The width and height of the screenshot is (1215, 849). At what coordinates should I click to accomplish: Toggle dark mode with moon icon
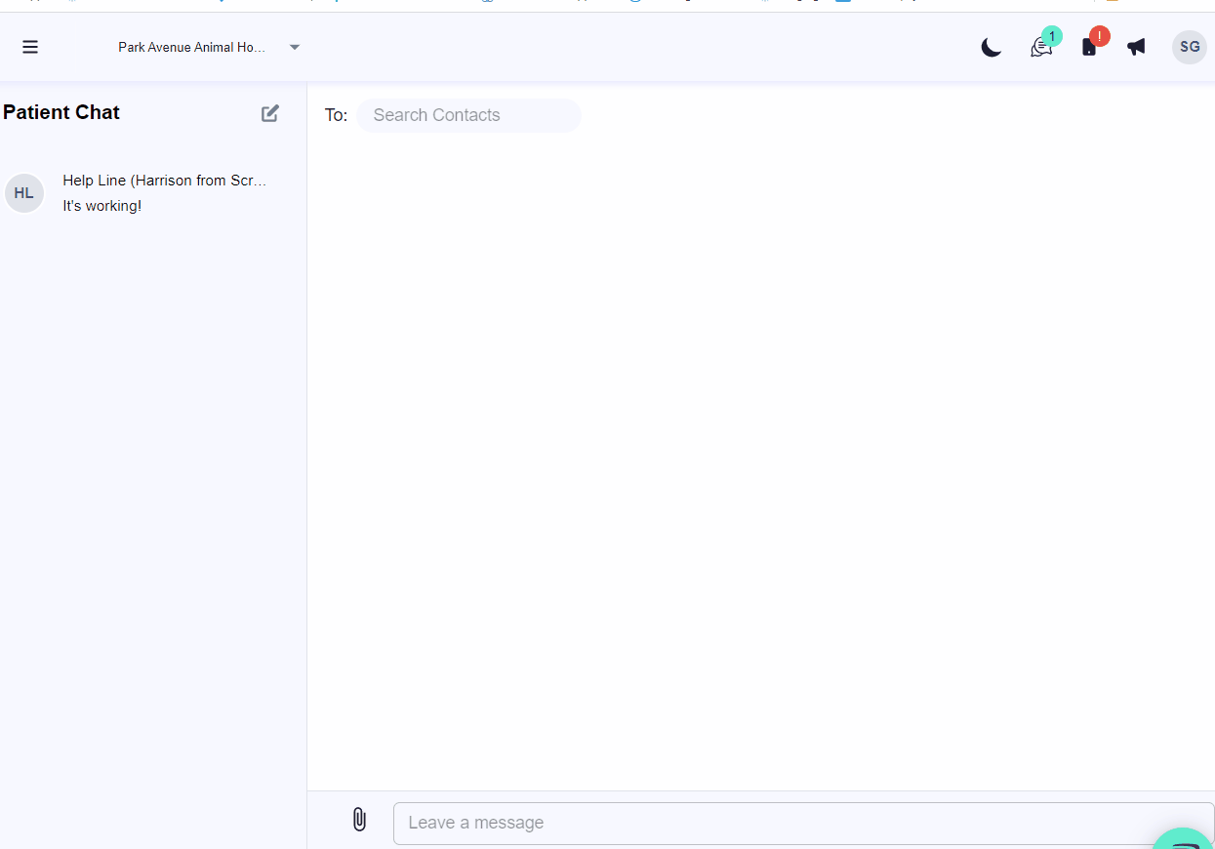tap(992, 47)
